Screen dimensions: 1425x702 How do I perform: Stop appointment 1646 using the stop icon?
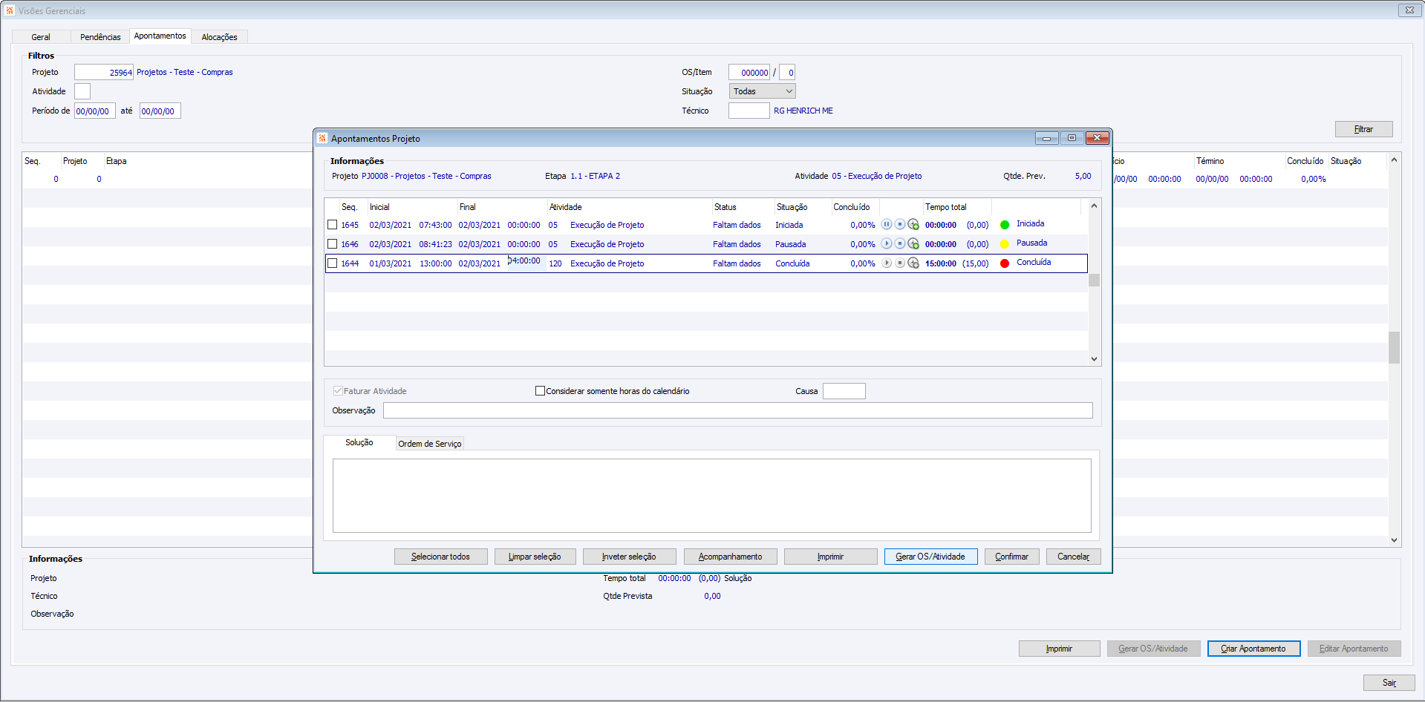[899, 243]
